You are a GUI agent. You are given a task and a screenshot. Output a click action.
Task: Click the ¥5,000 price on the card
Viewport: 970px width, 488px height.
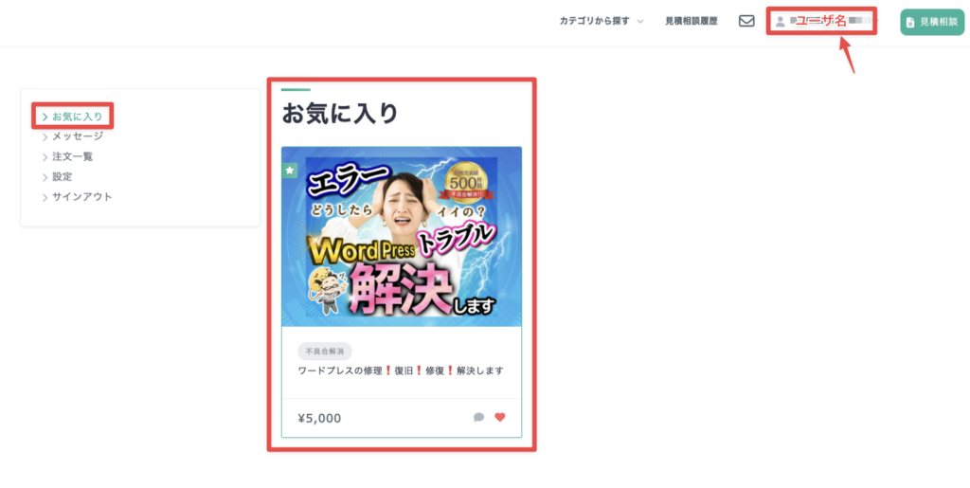319,418
